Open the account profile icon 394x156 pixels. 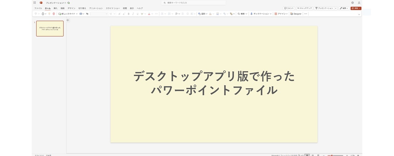pos(359,3)
